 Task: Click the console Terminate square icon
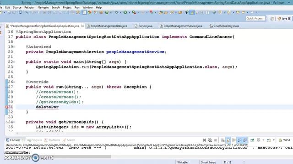click(x=216, y=140)
